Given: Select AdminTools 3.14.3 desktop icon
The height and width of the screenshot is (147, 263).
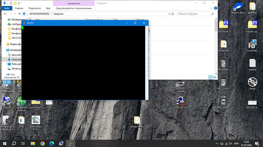Looking at the screenshot, I should point(36,123).
